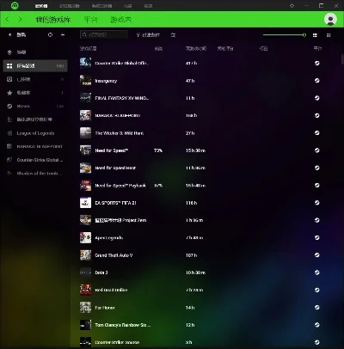Screen dimensions: 344x349
Task: Switch to grid view layout
Action: (329, 35)
